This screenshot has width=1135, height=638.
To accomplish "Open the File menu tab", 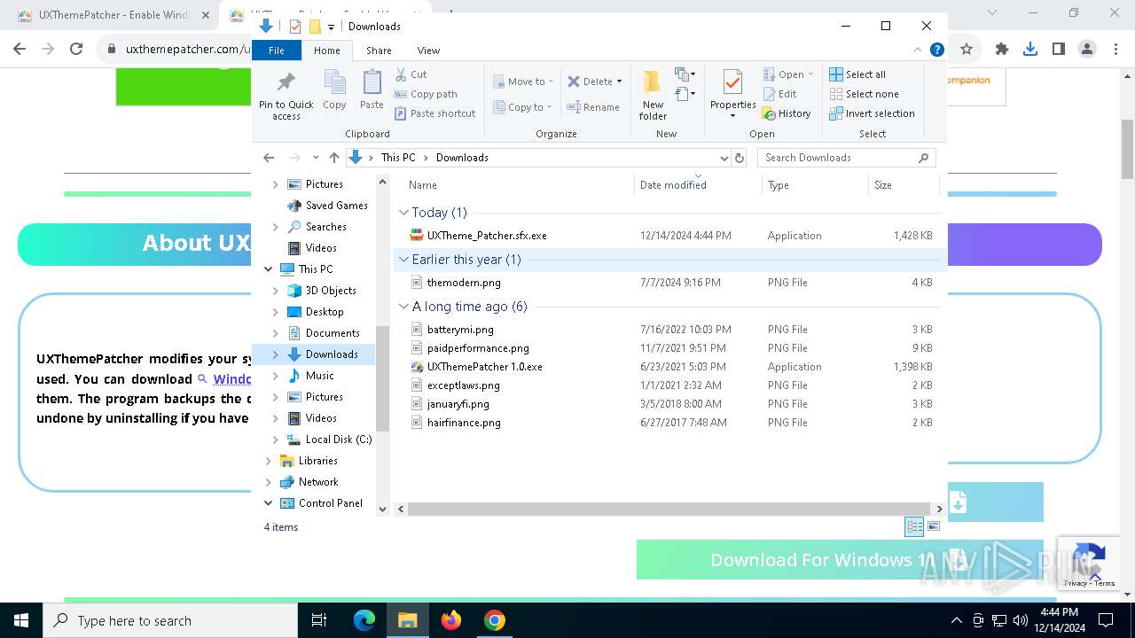I will click(x=277, y=51).
